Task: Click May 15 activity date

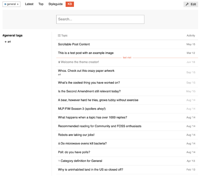Action: click(191, 44)
